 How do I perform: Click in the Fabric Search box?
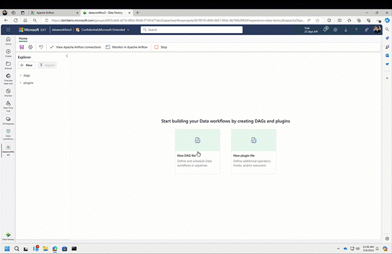[x=192, y=29]
